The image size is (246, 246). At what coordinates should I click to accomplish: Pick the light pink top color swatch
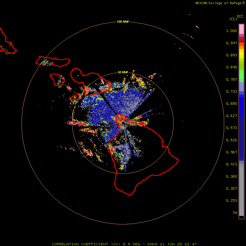coord(241,29)
